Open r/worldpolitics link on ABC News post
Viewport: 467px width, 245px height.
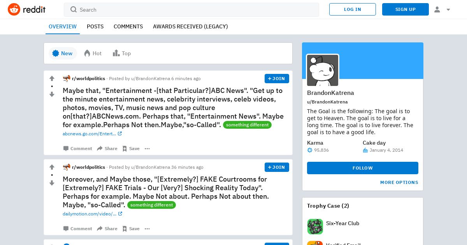(88, 79)
